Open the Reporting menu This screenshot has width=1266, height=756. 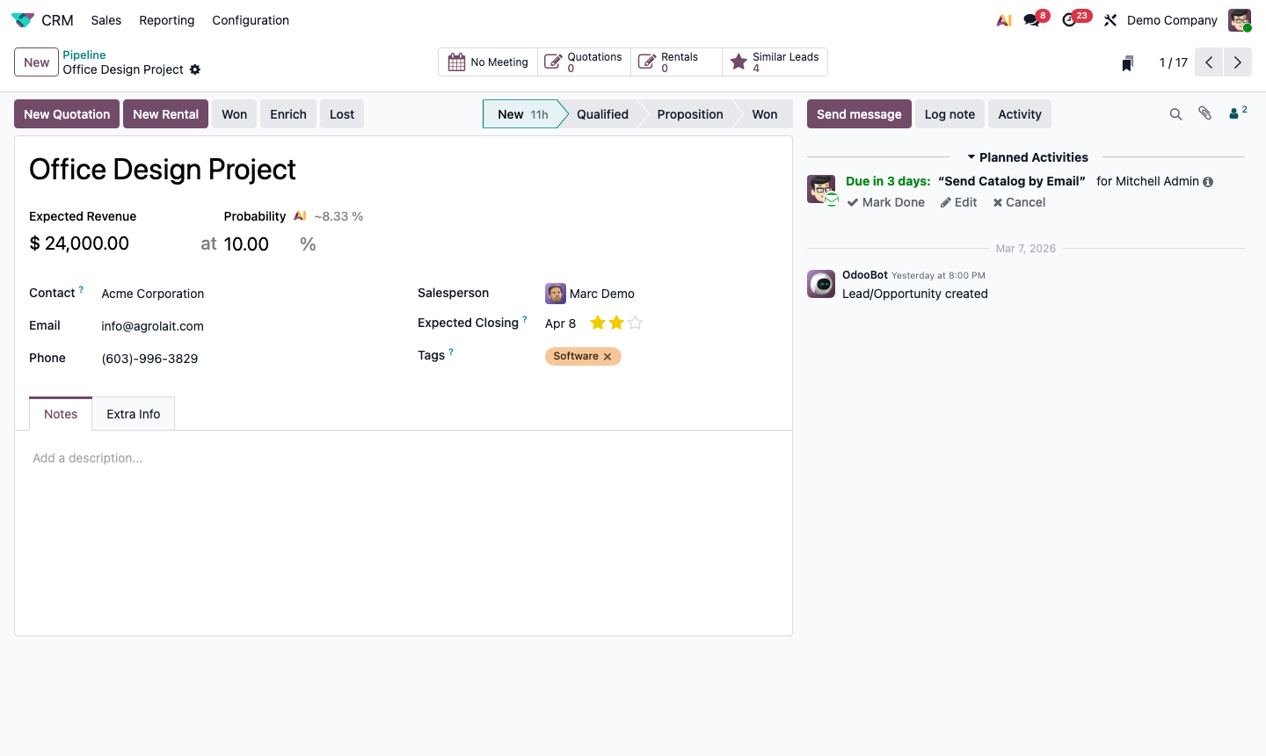pos(166,20)
